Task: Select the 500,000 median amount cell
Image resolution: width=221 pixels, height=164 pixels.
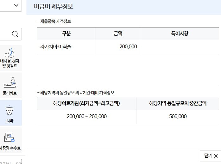Action: pyautogui.click(x=178, y=117)
